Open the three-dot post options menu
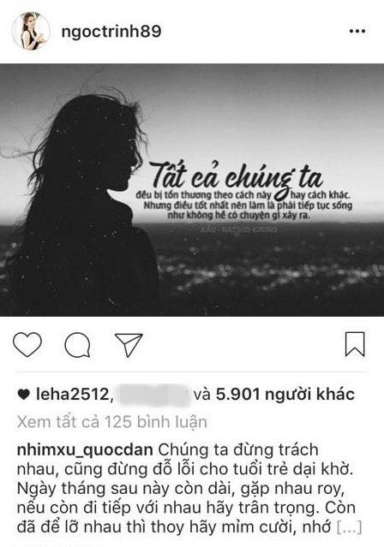 pyautogui.click(x=357, y=32)
